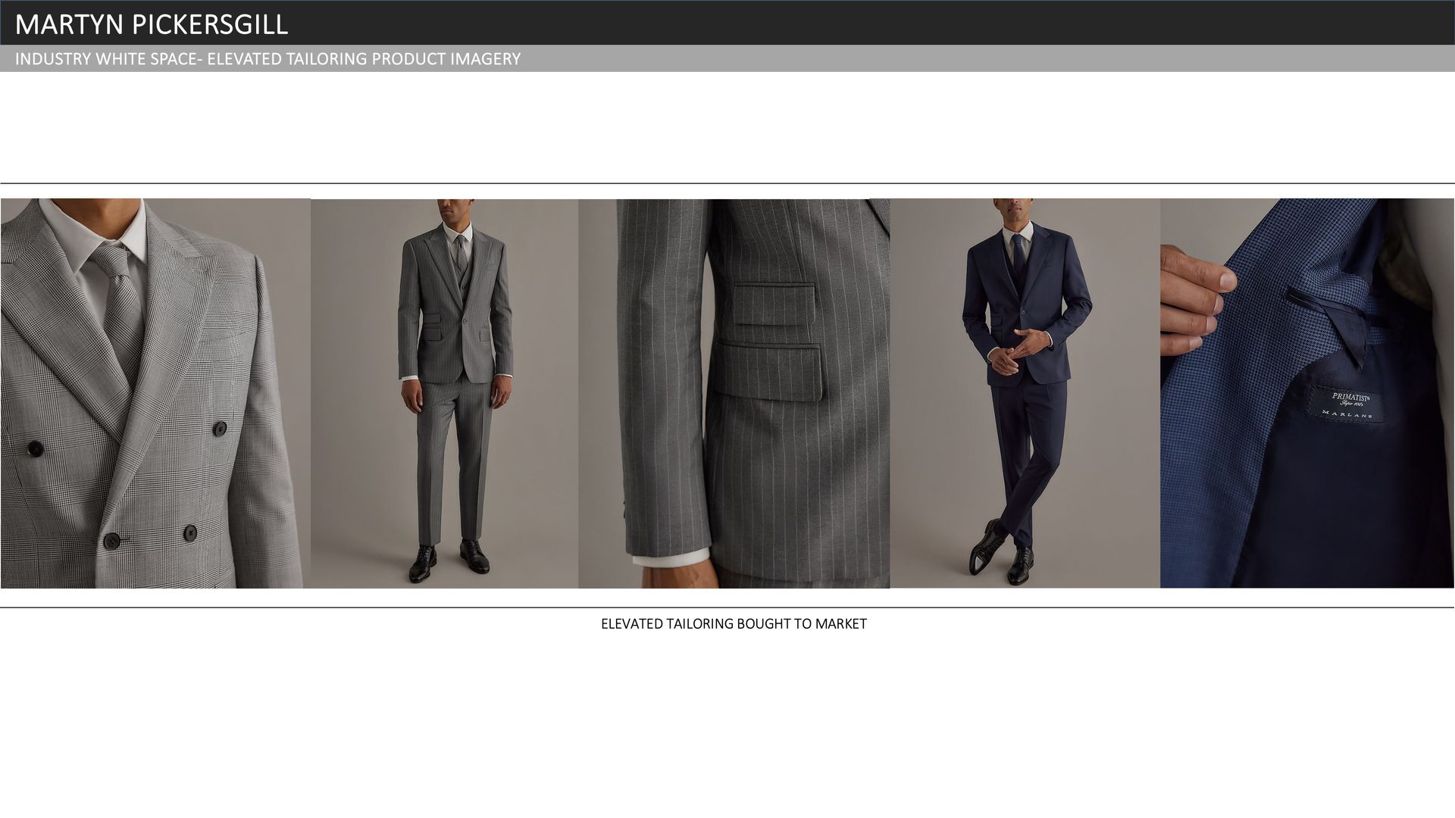Click the horizontal line below the images
The height and width of the screenshot is (818, 1455).
[727, 607]
